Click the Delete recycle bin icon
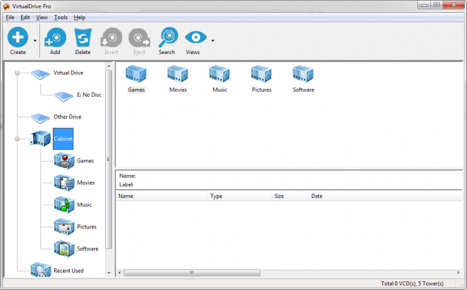The width and height of the screenshot is (467, 290). coord(83,37)
